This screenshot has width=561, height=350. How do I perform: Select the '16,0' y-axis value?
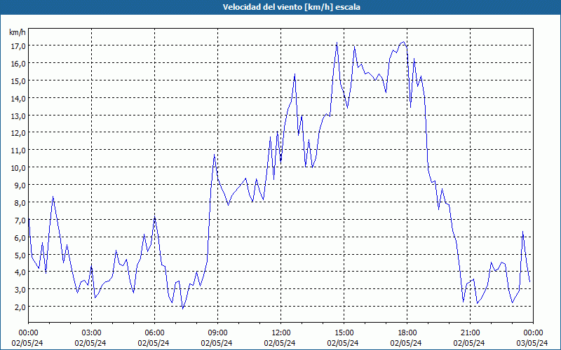click(x=18, y=63)
